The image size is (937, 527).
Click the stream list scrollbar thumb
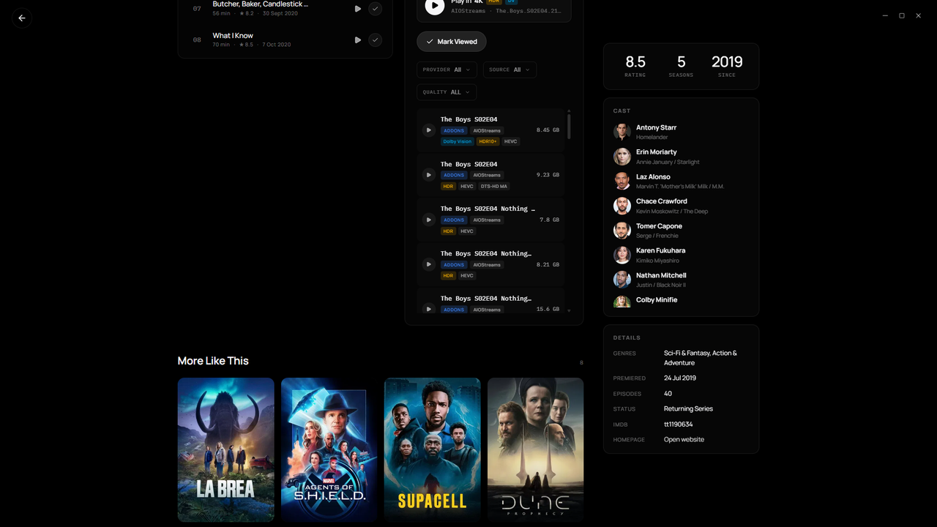pos(569,126)
